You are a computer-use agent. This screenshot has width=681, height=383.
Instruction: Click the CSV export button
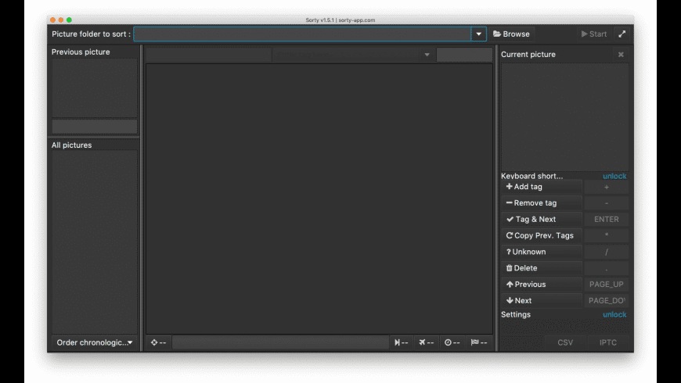point(565,342)
